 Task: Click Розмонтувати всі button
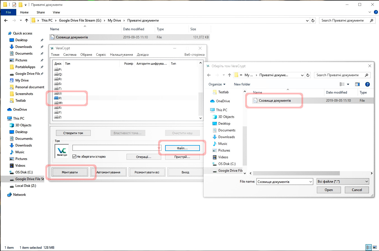147,172
